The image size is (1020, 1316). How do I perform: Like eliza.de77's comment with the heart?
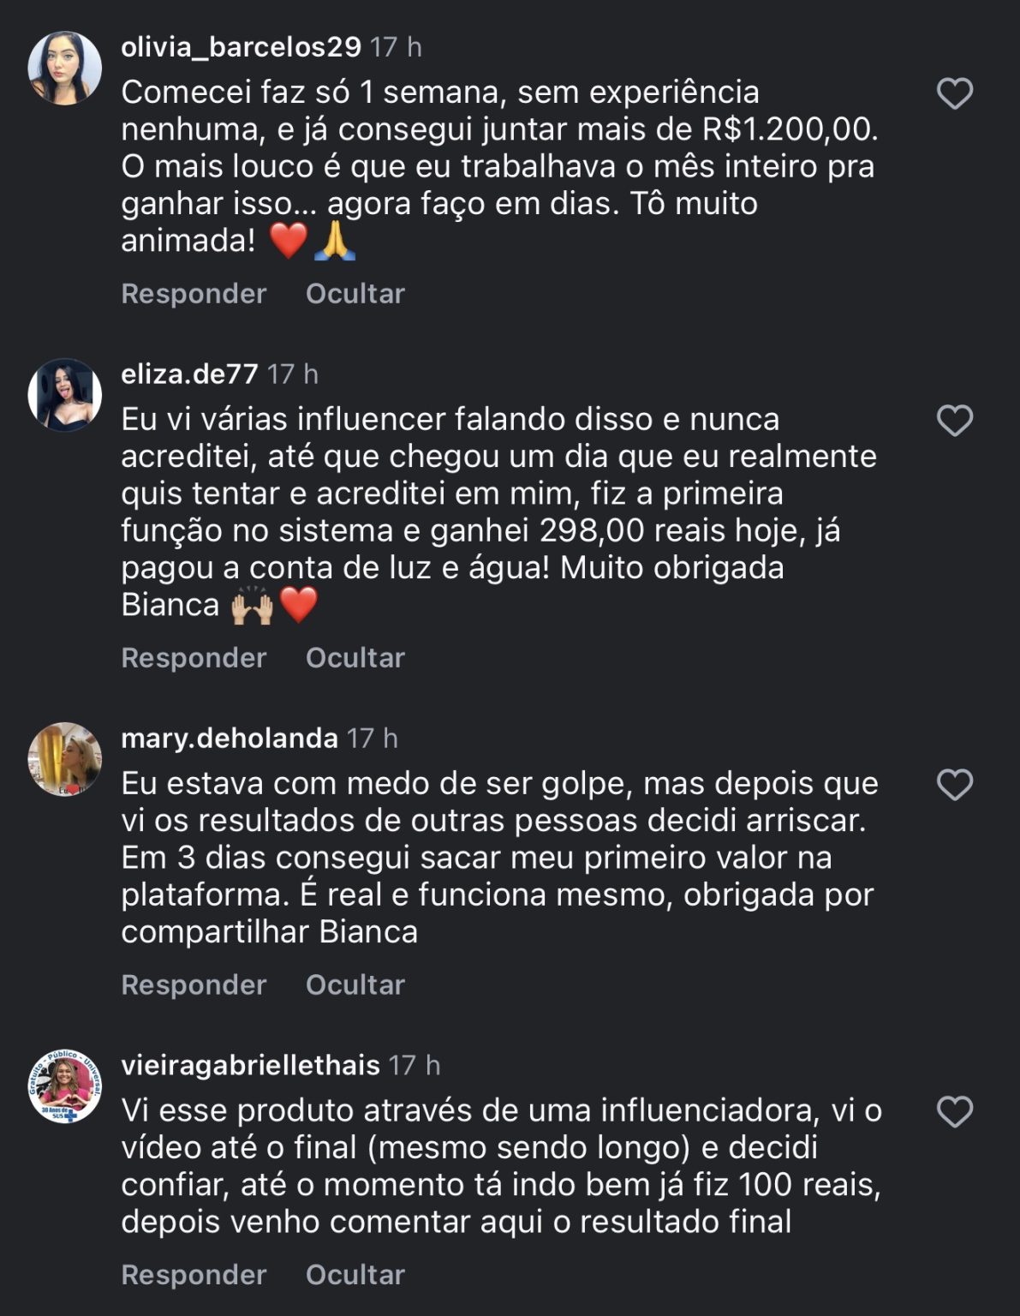point(954,421)
